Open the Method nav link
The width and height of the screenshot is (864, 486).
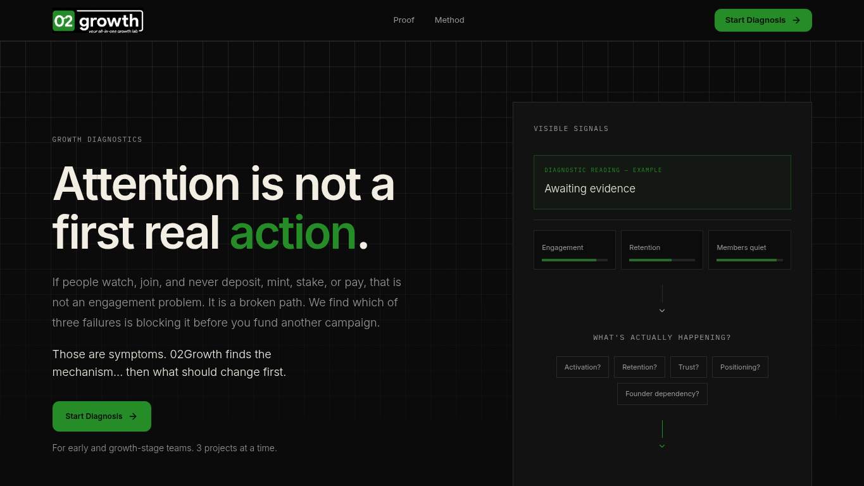(x=449, y=20)
